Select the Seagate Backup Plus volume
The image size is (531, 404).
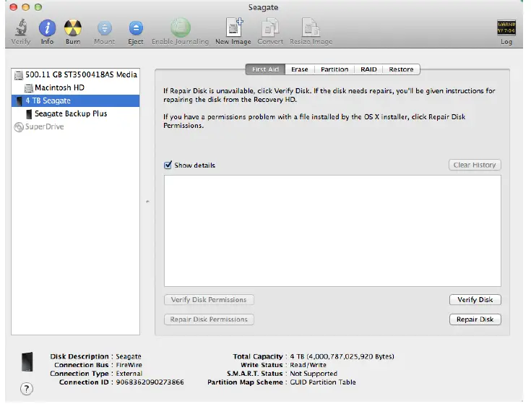[75, 113]
